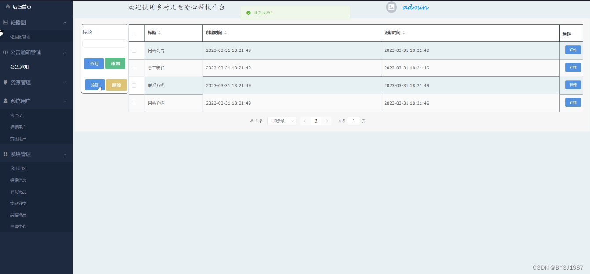The height and width of the screenshot is (274, 590).
Task: Click the grid icon beside 模块管理
Action: [5, 154]
